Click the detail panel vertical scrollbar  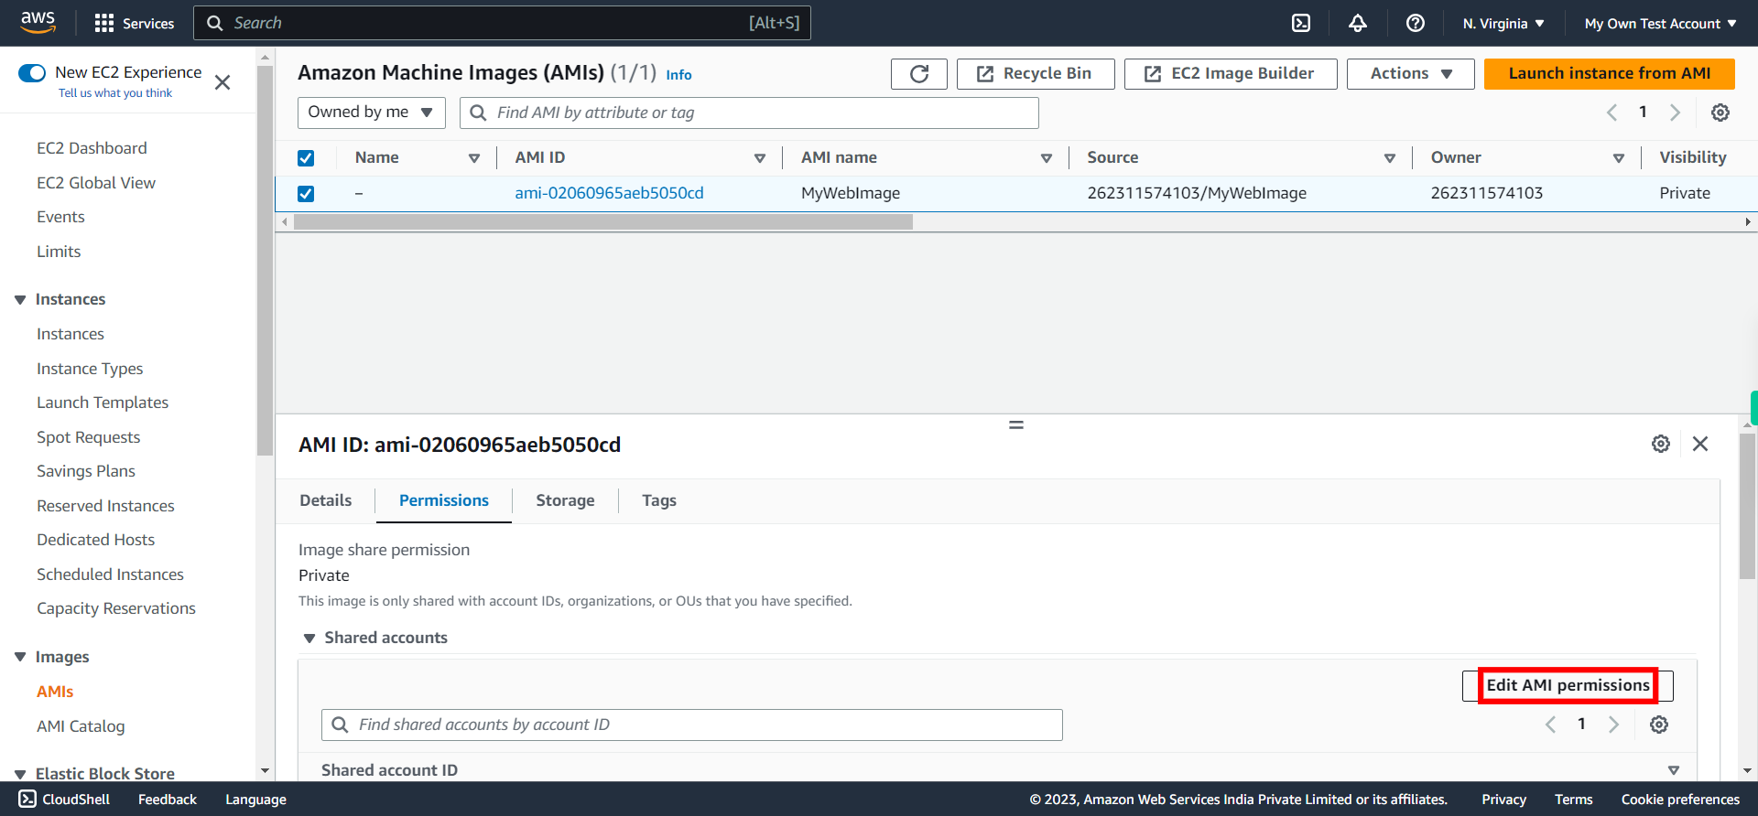pos(1748,506)
